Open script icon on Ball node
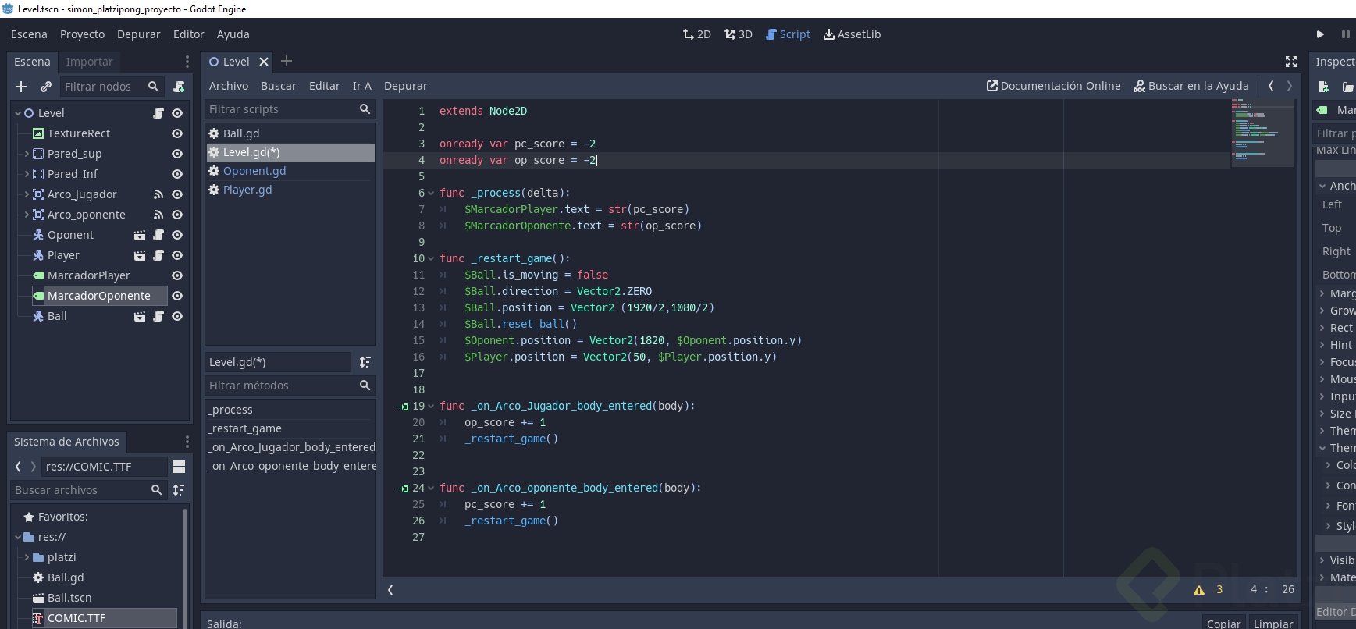Screen dimensions: 1356x629 click(x=158, y=316)
